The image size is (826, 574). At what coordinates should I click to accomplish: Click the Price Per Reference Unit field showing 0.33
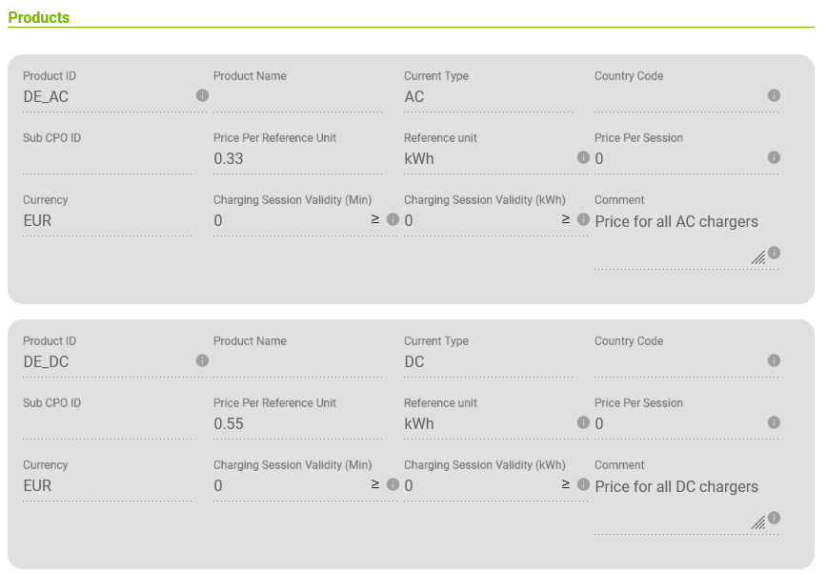pos(297,158)
